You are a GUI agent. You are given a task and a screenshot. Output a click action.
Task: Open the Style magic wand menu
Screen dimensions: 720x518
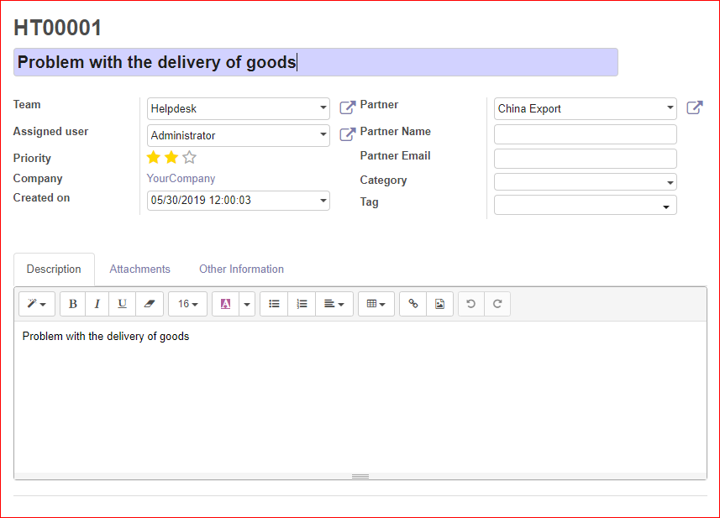[x=37, y=304]
